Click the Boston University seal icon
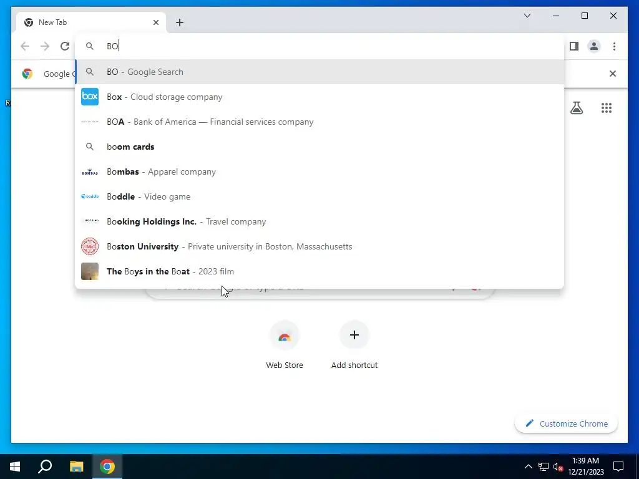639x479 pixels. tap(90, 246)
